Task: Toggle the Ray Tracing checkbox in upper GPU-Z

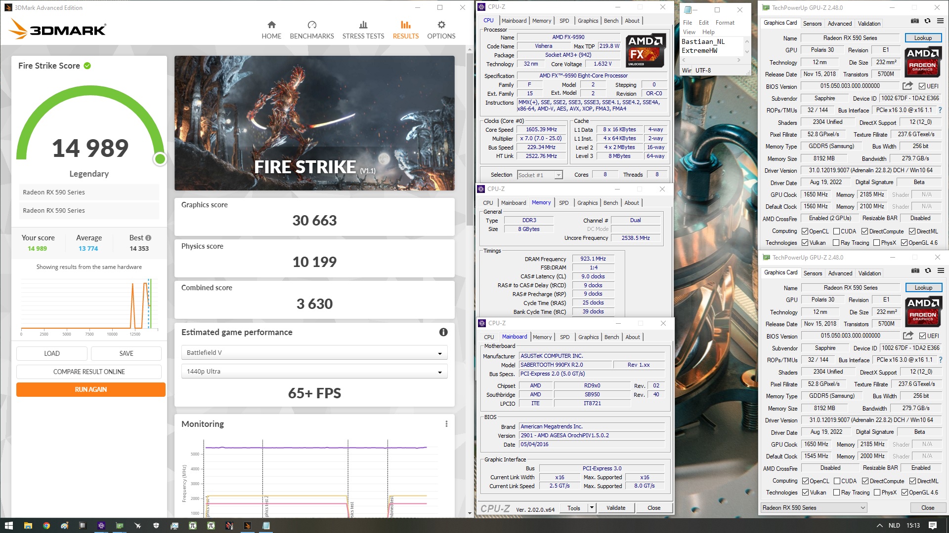Action: pos(836,243)
